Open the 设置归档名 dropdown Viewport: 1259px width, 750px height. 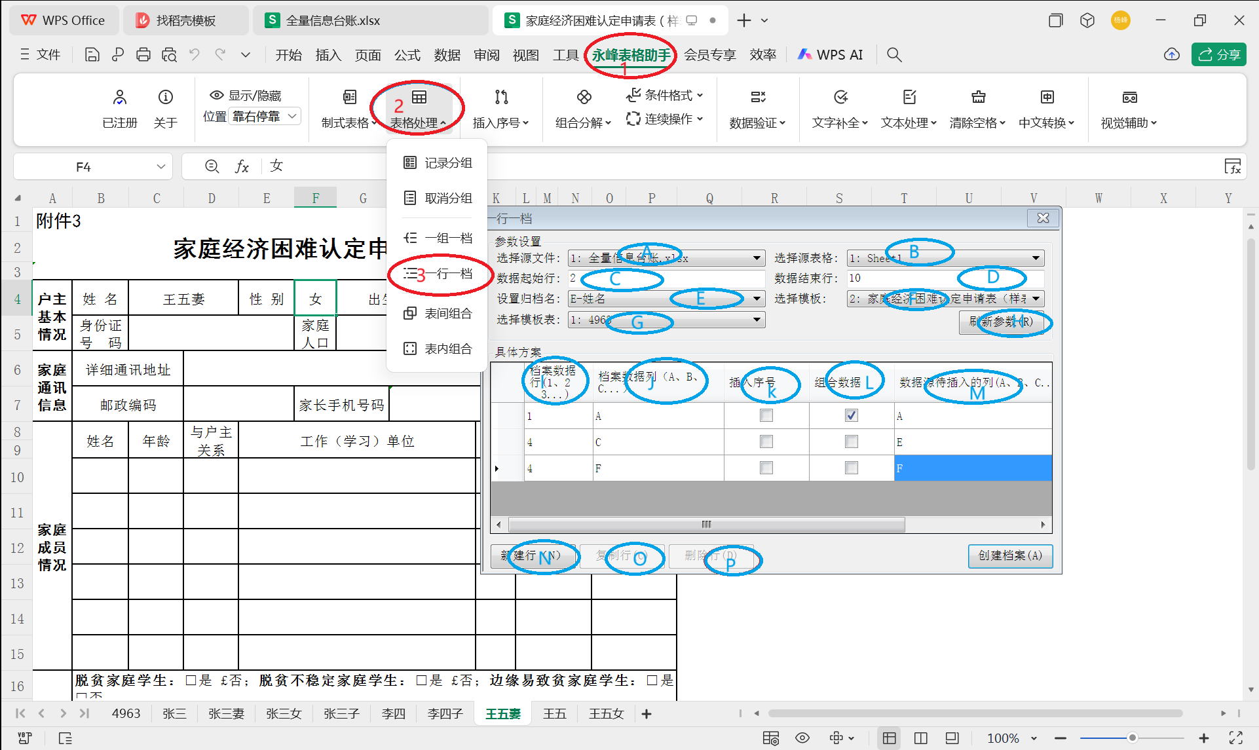click(x=758, y=298)
